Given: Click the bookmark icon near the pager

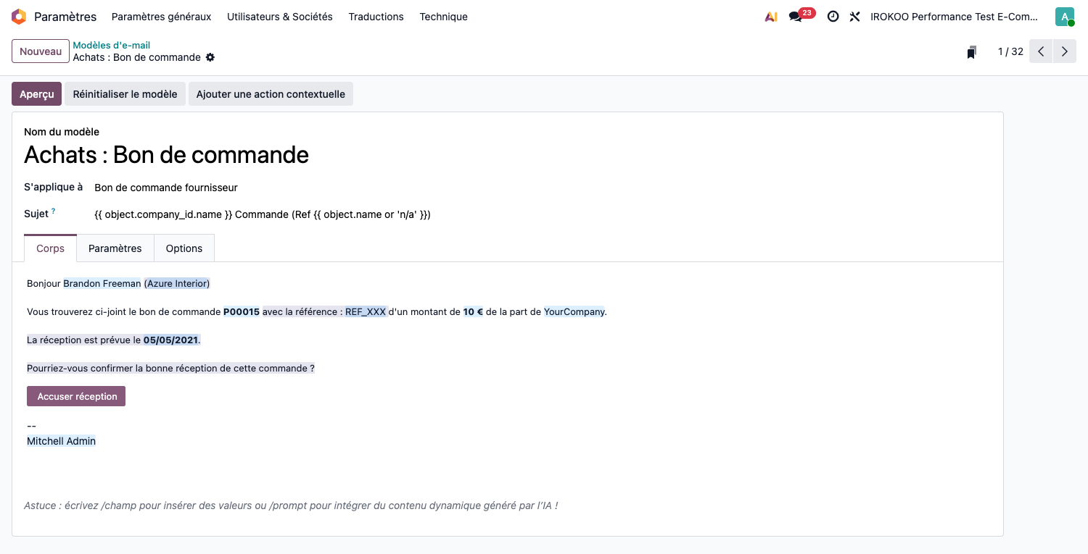Looking at the screenshot, I should point(972,52).
